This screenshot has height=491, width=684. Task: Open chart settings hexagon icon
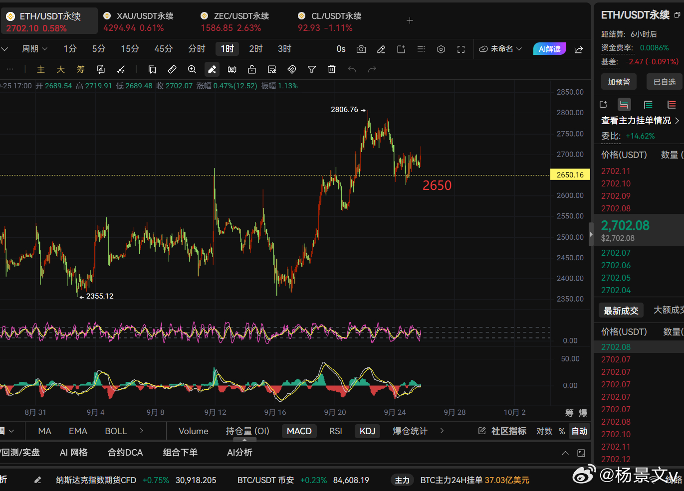[x=441, y=49]
